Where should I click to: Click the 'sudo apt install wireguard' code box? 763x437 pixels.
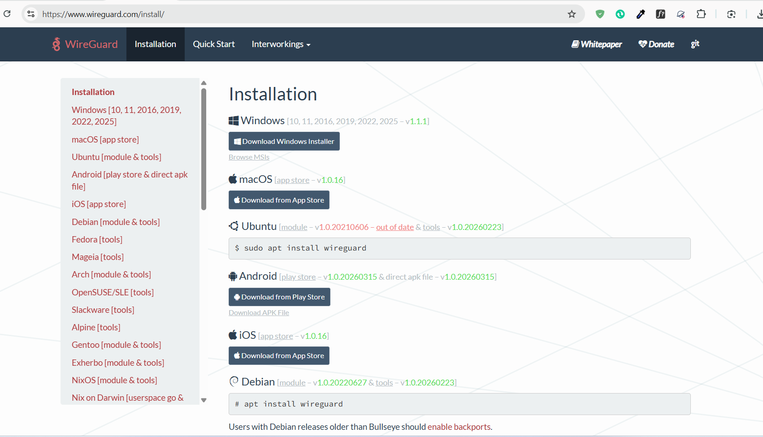(460, 248)
